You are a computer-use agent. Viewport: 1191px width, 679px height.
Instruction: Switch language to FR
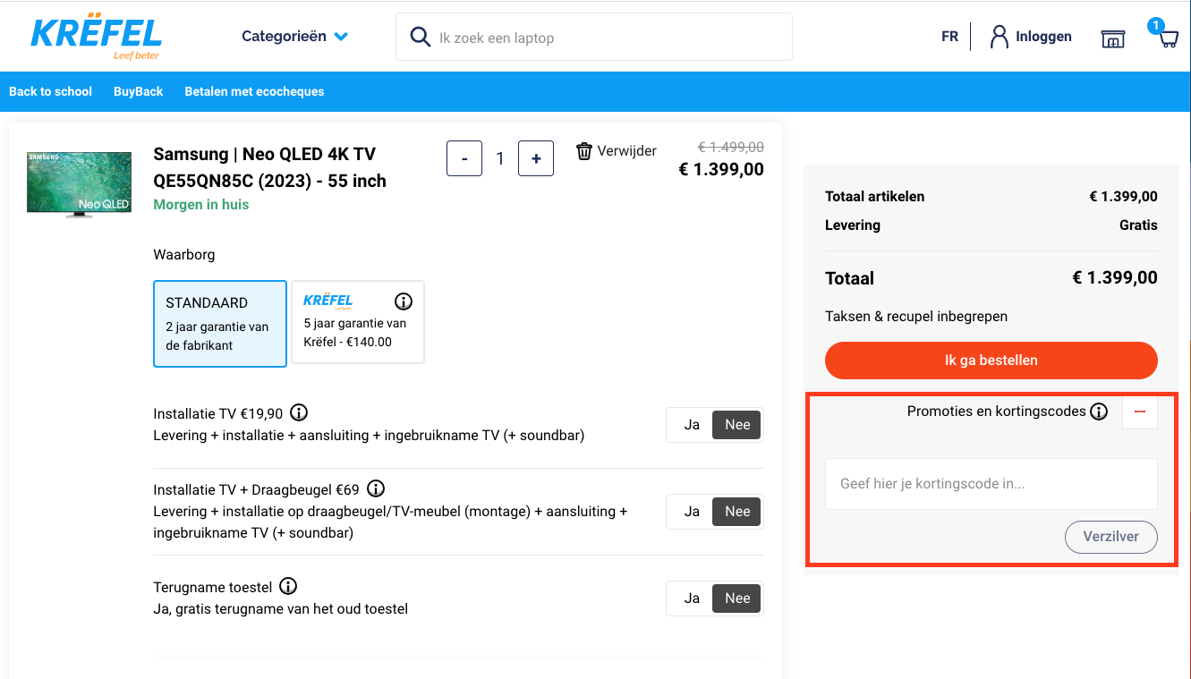[949, 37]
